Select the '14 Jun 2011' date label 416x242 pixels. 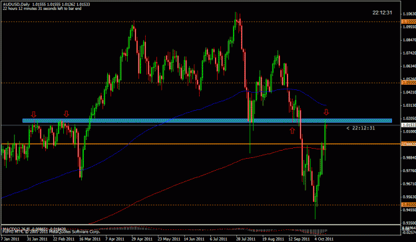click(194, 239)
